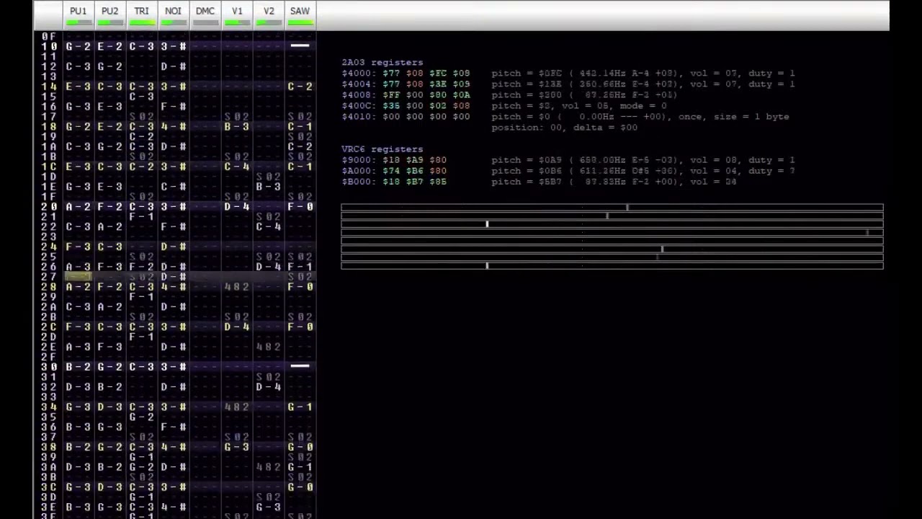Click the $400C register line

pyautogui.click(x=503, y=106)
